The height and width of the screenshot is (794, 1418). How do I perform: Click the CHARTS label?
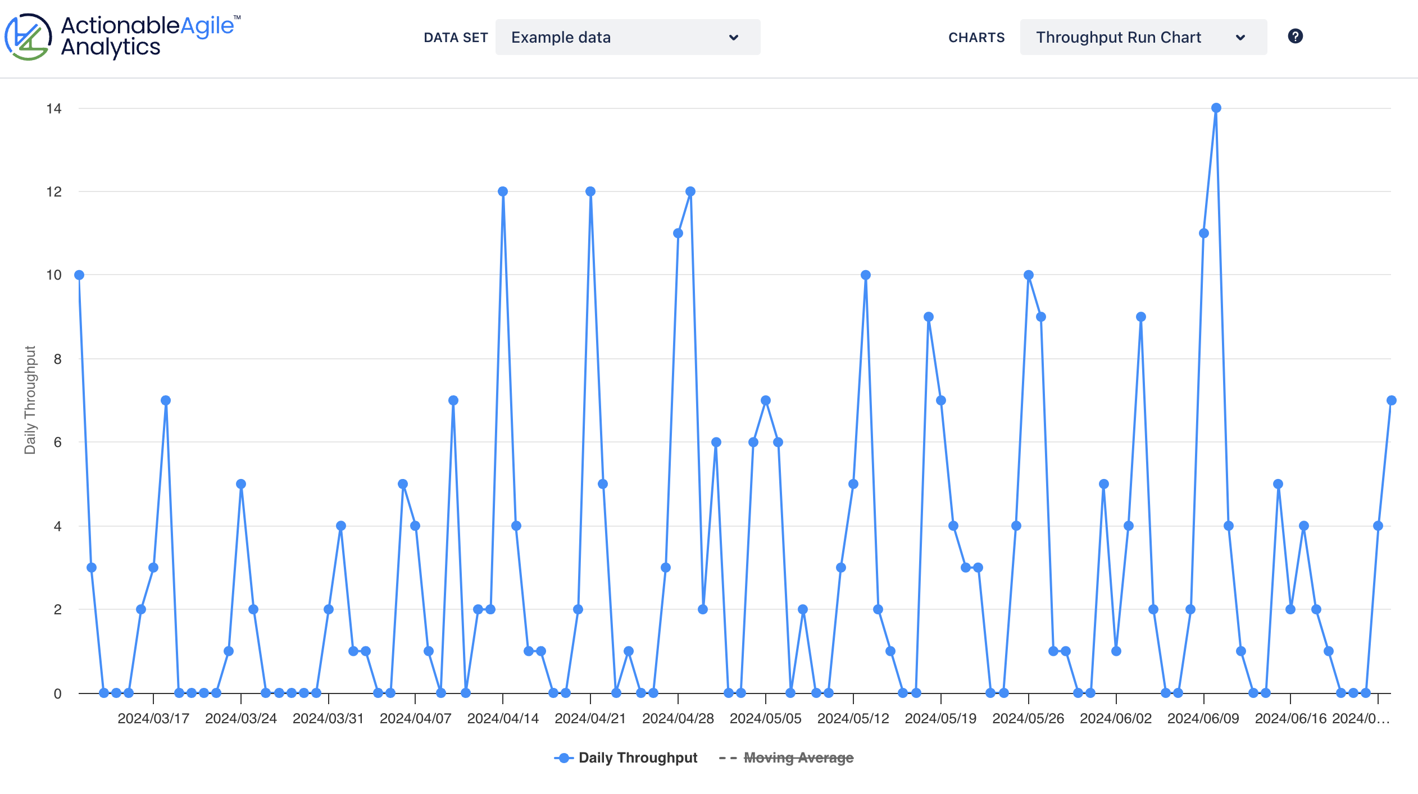977,38
